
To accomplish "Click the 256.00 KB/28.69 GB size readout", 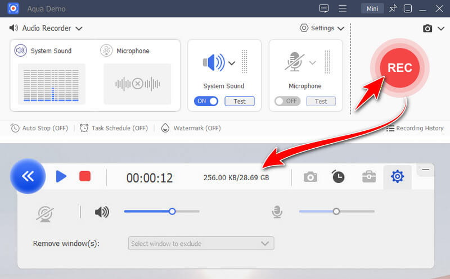I will click(x=236, y=177).
